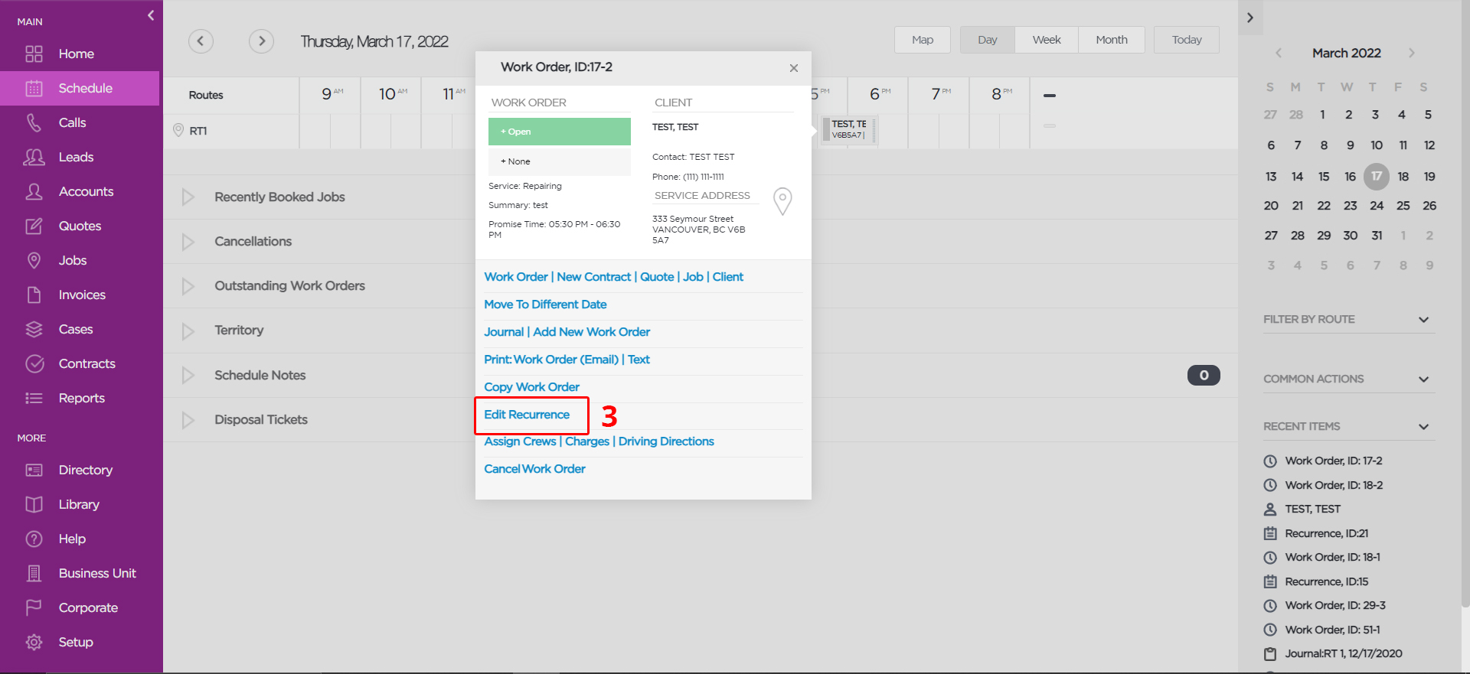Select March 18 in mini calendar
Viewport: 1470px width, 674px height.
coord(1403,177)
